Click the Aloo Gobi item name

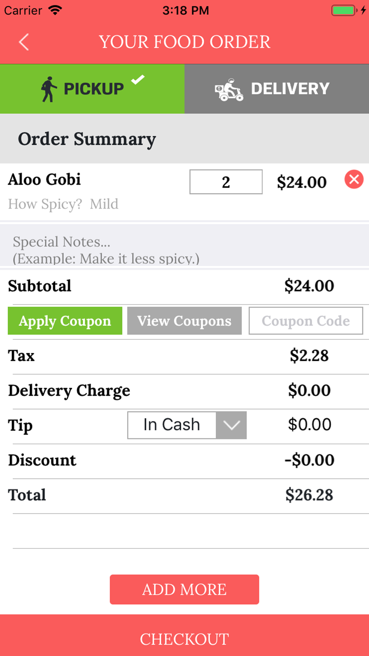(44, 180)
